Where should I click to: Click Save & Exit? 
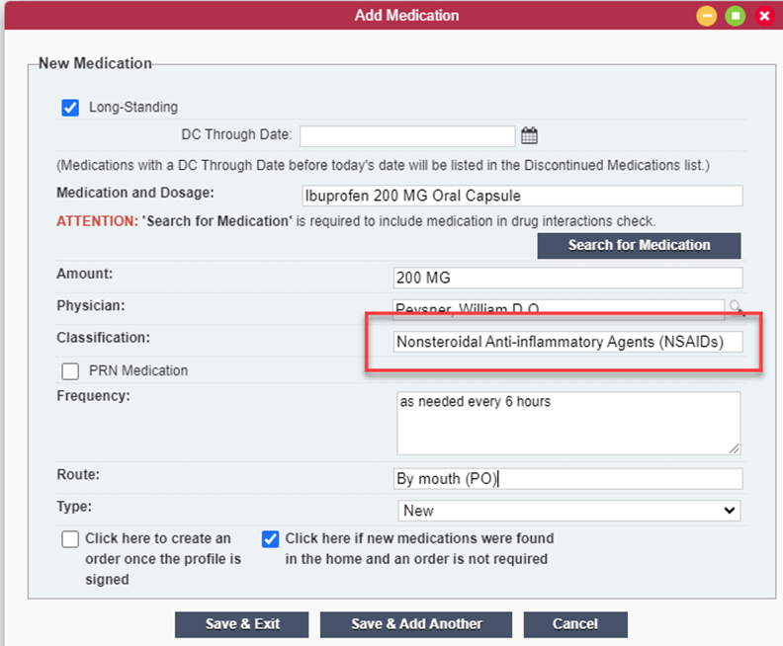coord(241,624)
